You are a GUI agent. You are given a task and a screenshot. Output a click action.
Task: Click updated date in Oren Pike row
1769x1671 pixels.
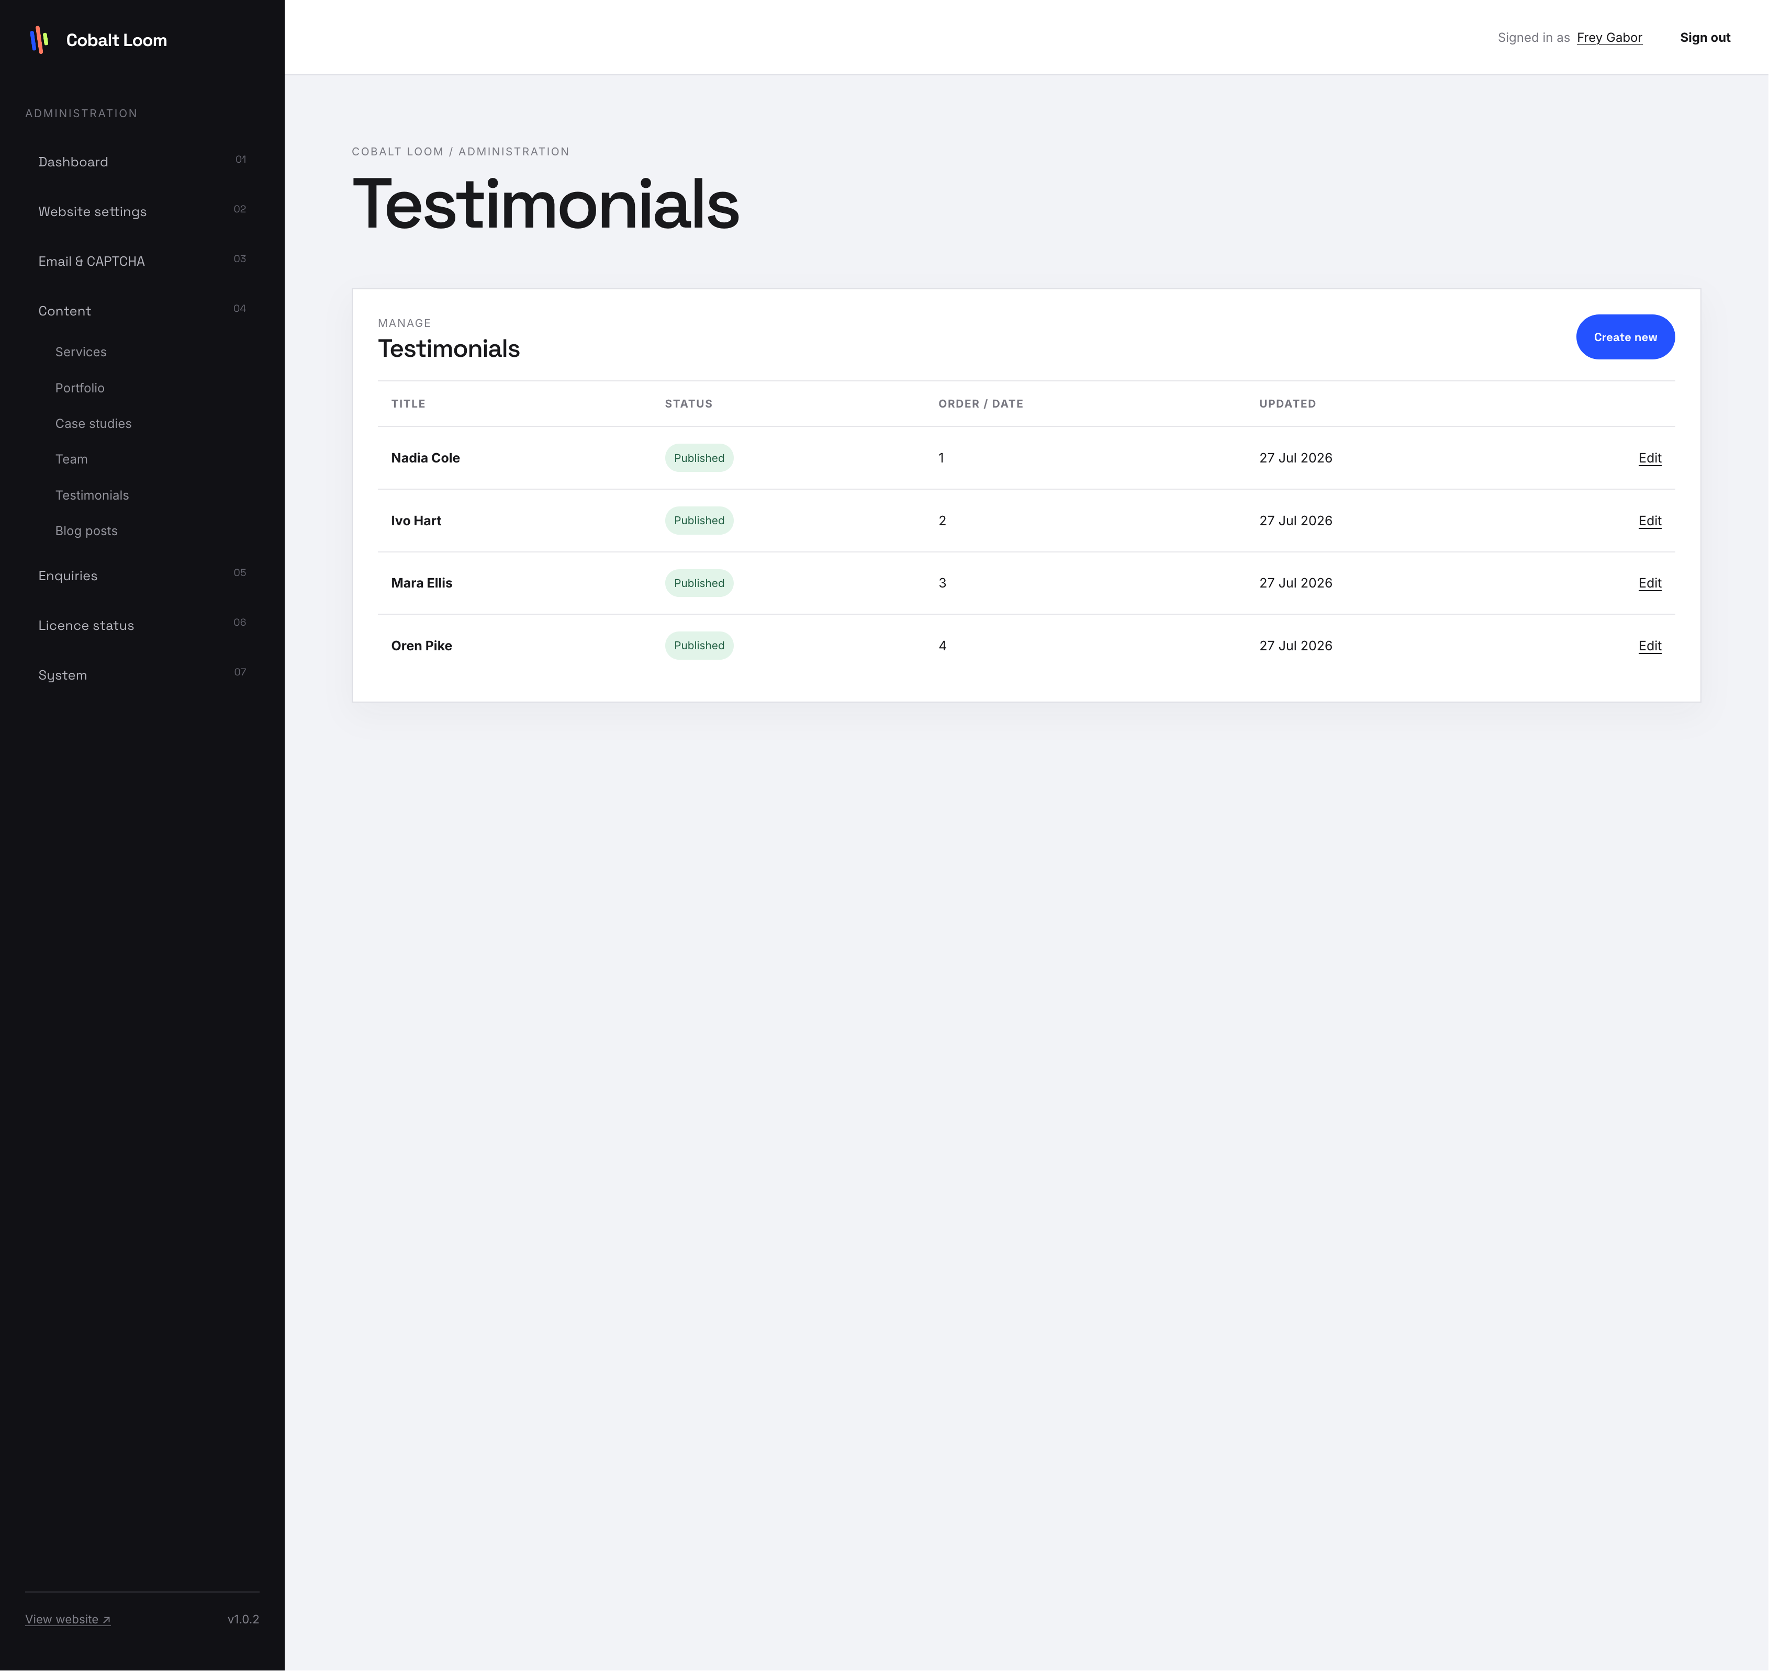pyautogui.click(x=1295, y=646)
